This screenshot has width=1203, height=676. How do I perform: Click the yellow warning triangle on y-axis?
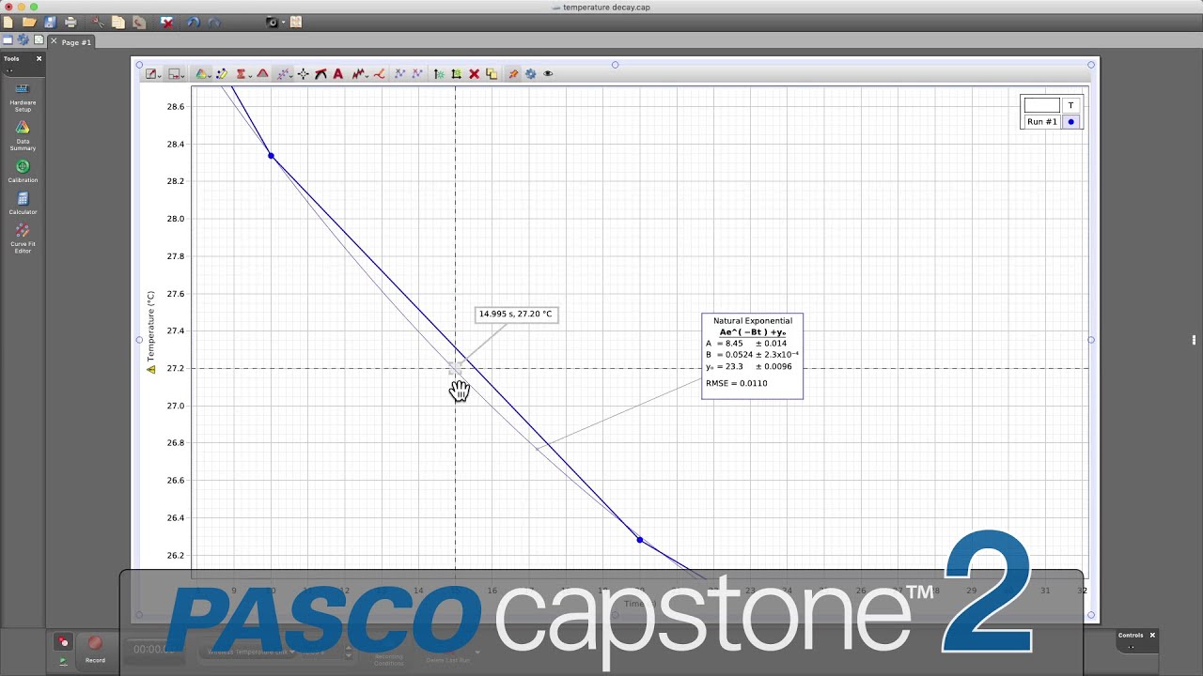coord(150,370)
